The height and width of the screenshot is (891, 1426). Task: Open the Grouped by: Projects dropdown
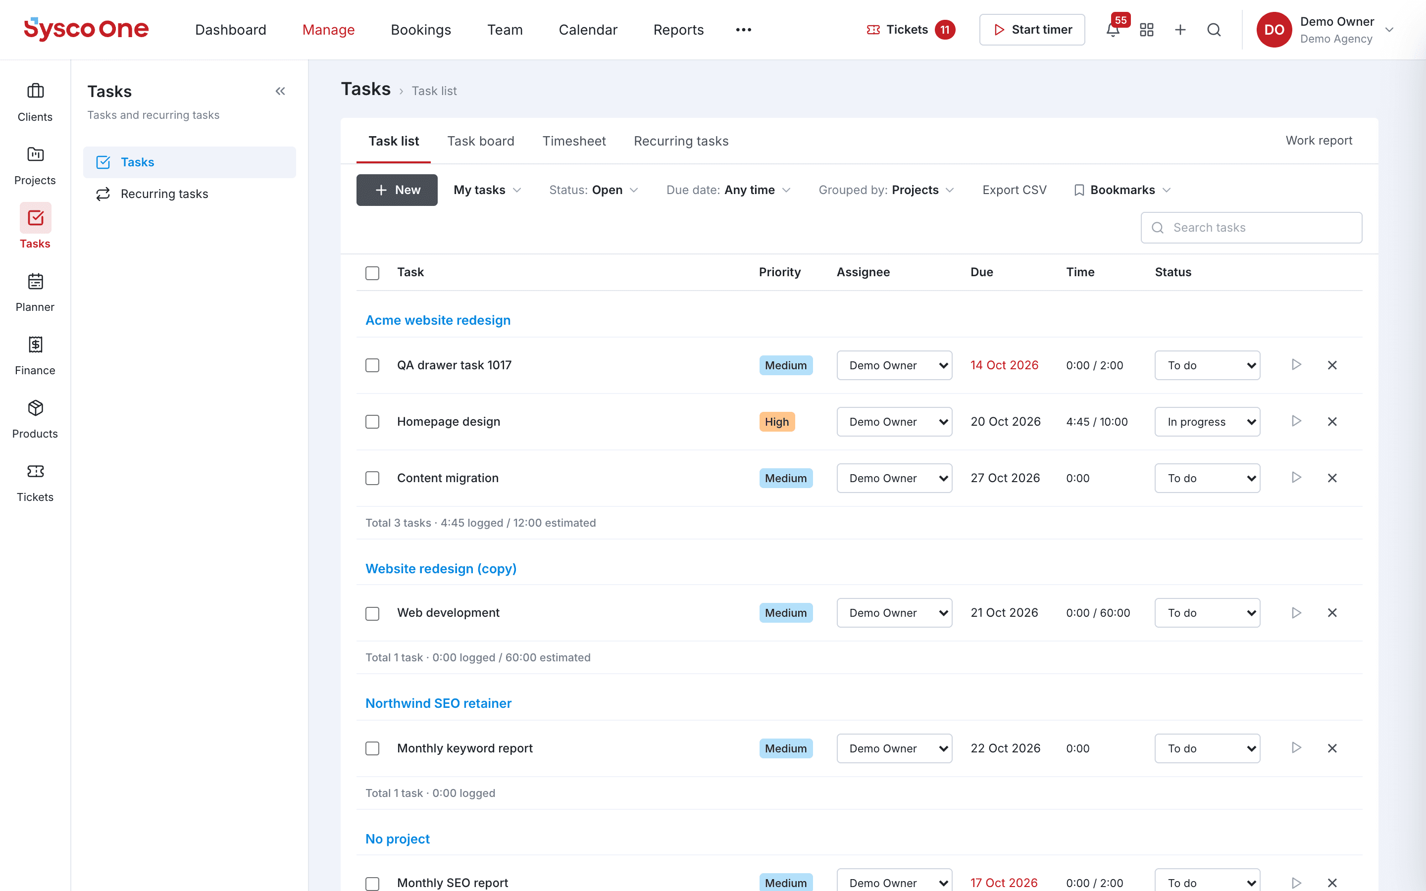tap(886, 190)
